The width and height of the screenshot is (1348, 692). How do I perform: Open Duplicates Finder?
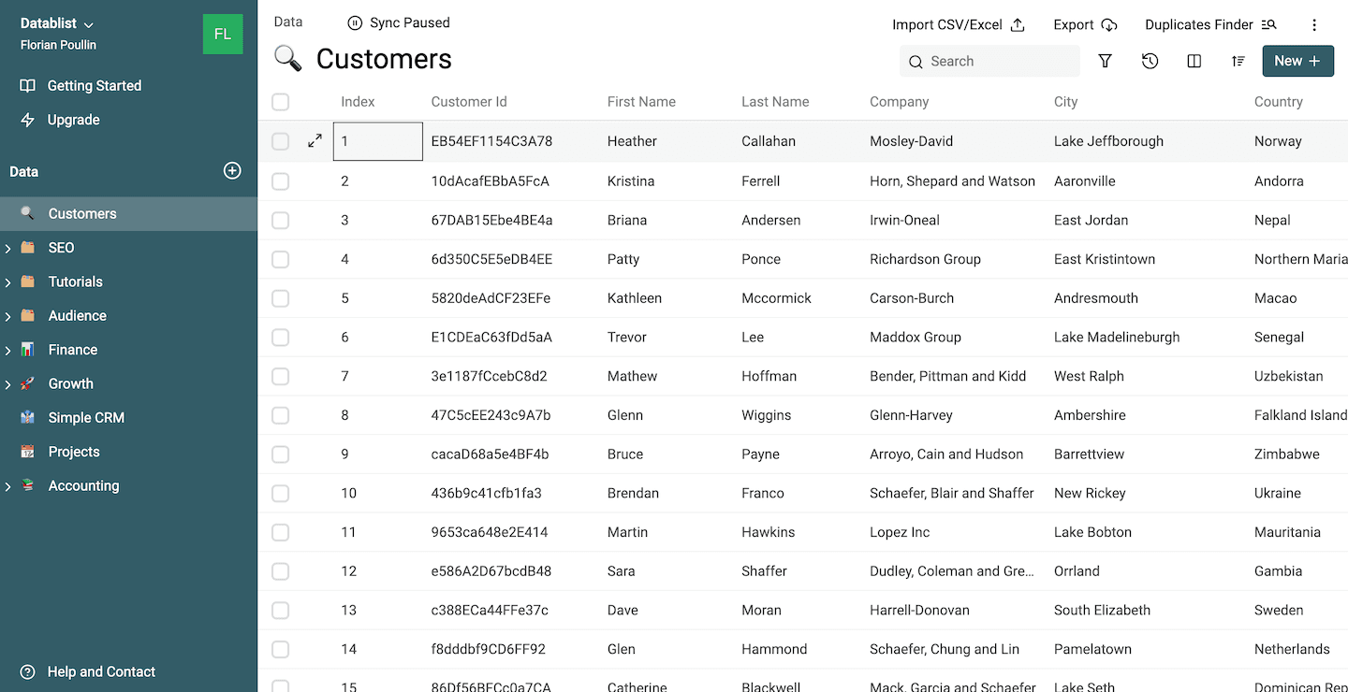point(1209,24)
